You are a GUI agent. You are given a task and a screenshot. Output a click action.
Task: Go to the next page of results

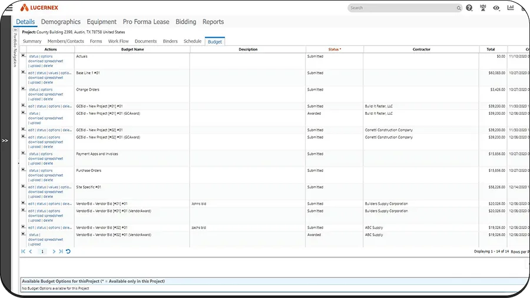(x=54, y=251)
